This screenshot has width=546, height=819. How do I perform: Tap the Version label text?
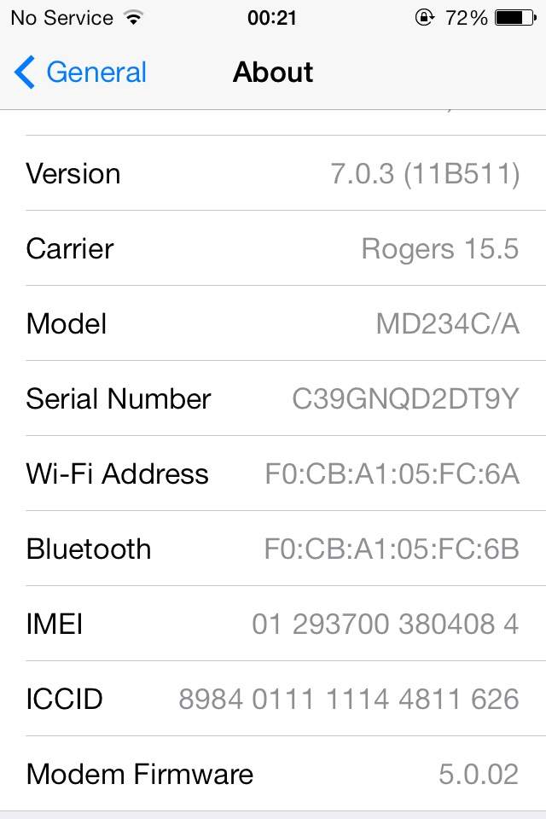tap(73, 173)
